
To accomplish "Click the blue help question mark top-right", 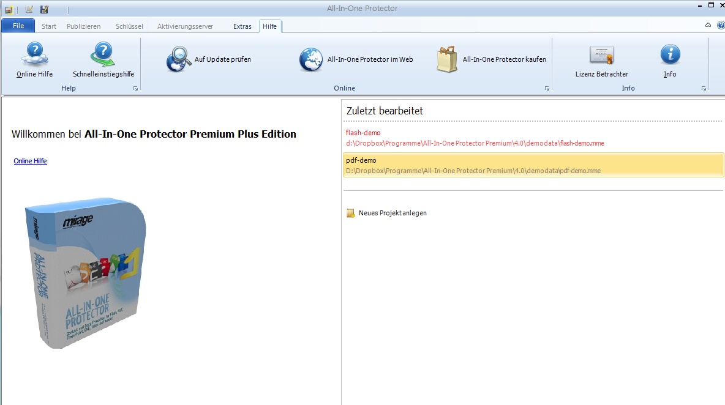I will coord(720,26).
